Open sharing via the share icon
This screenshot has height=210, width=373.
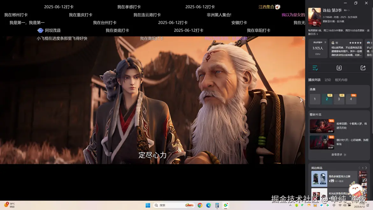click(363, 68)
